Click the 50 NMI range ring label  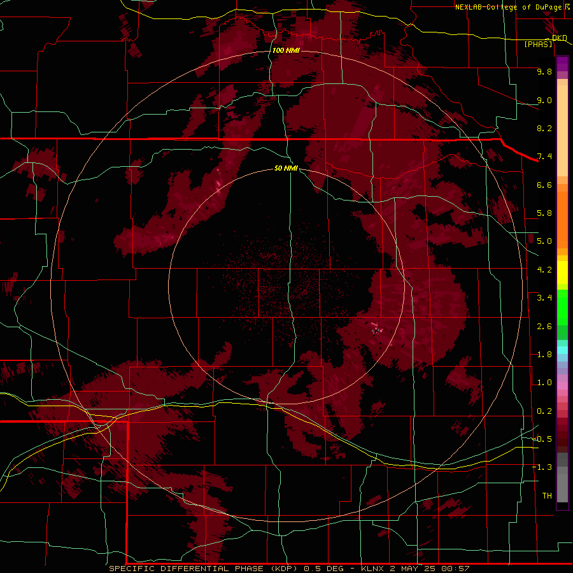(x=286, y=169)
